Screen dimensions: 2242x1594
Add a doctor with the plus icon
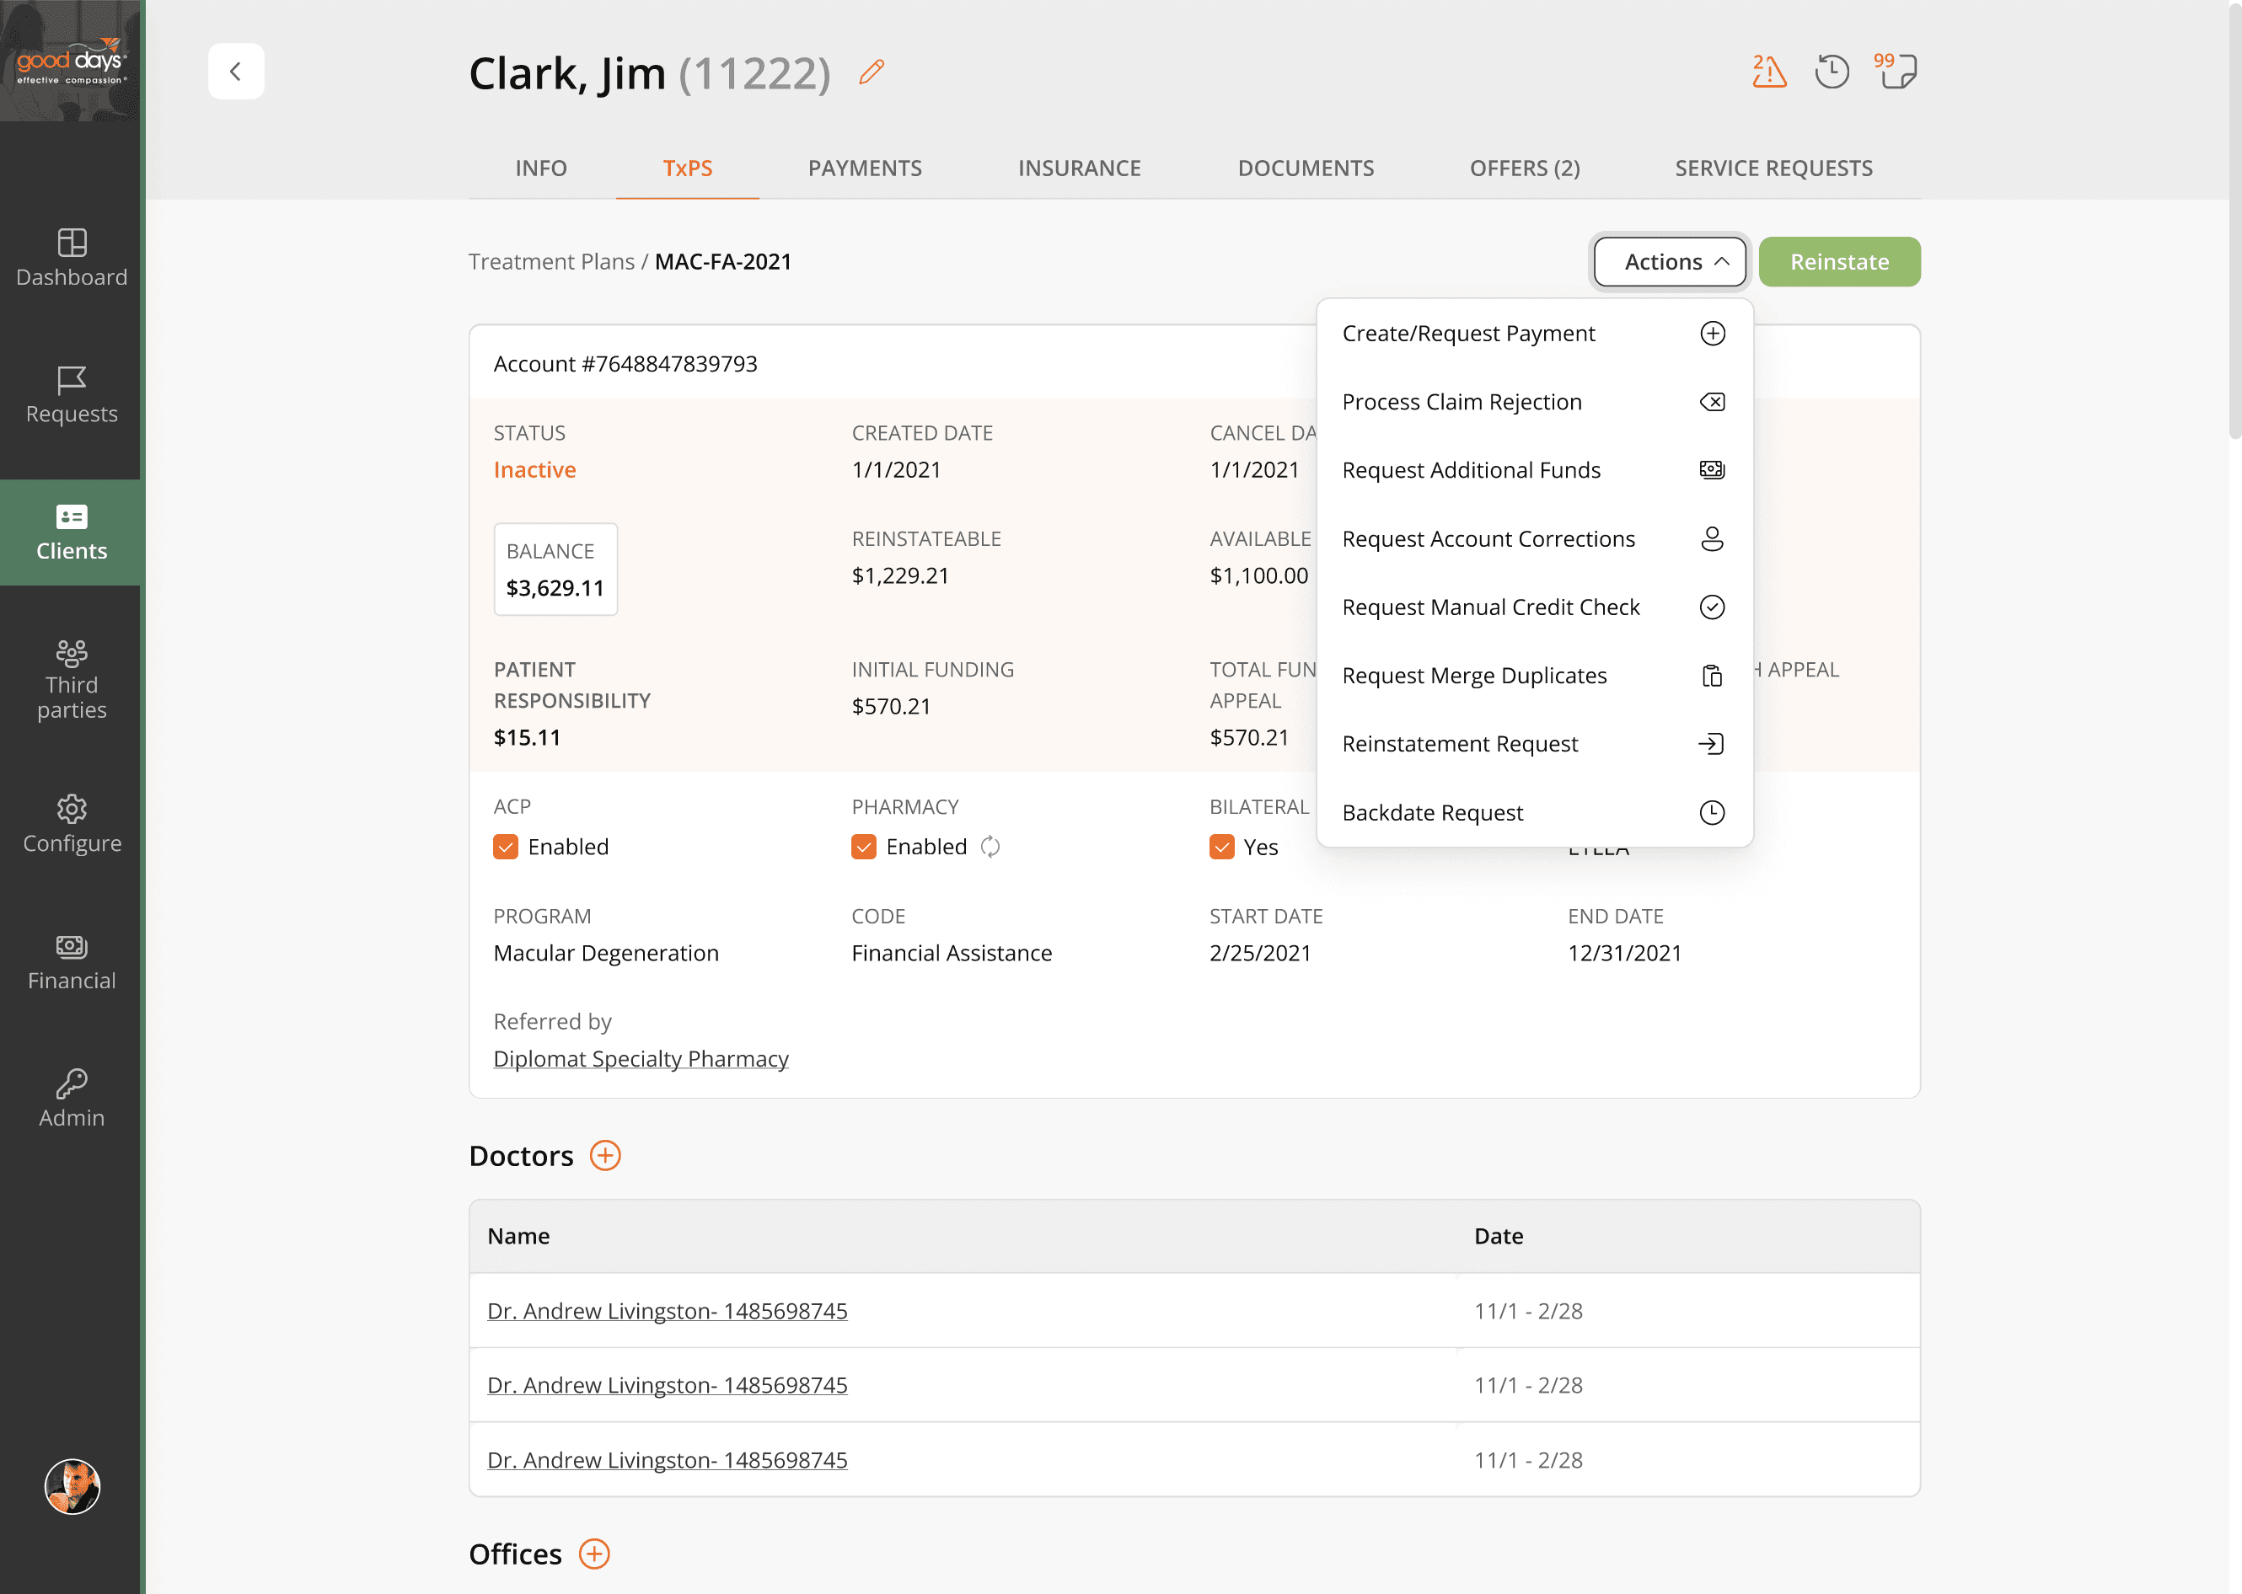point(605,1155)
